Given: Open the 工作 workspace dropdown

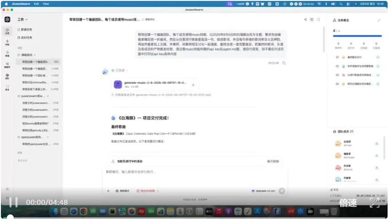Looking at the screenshot, I should point(22,19).
